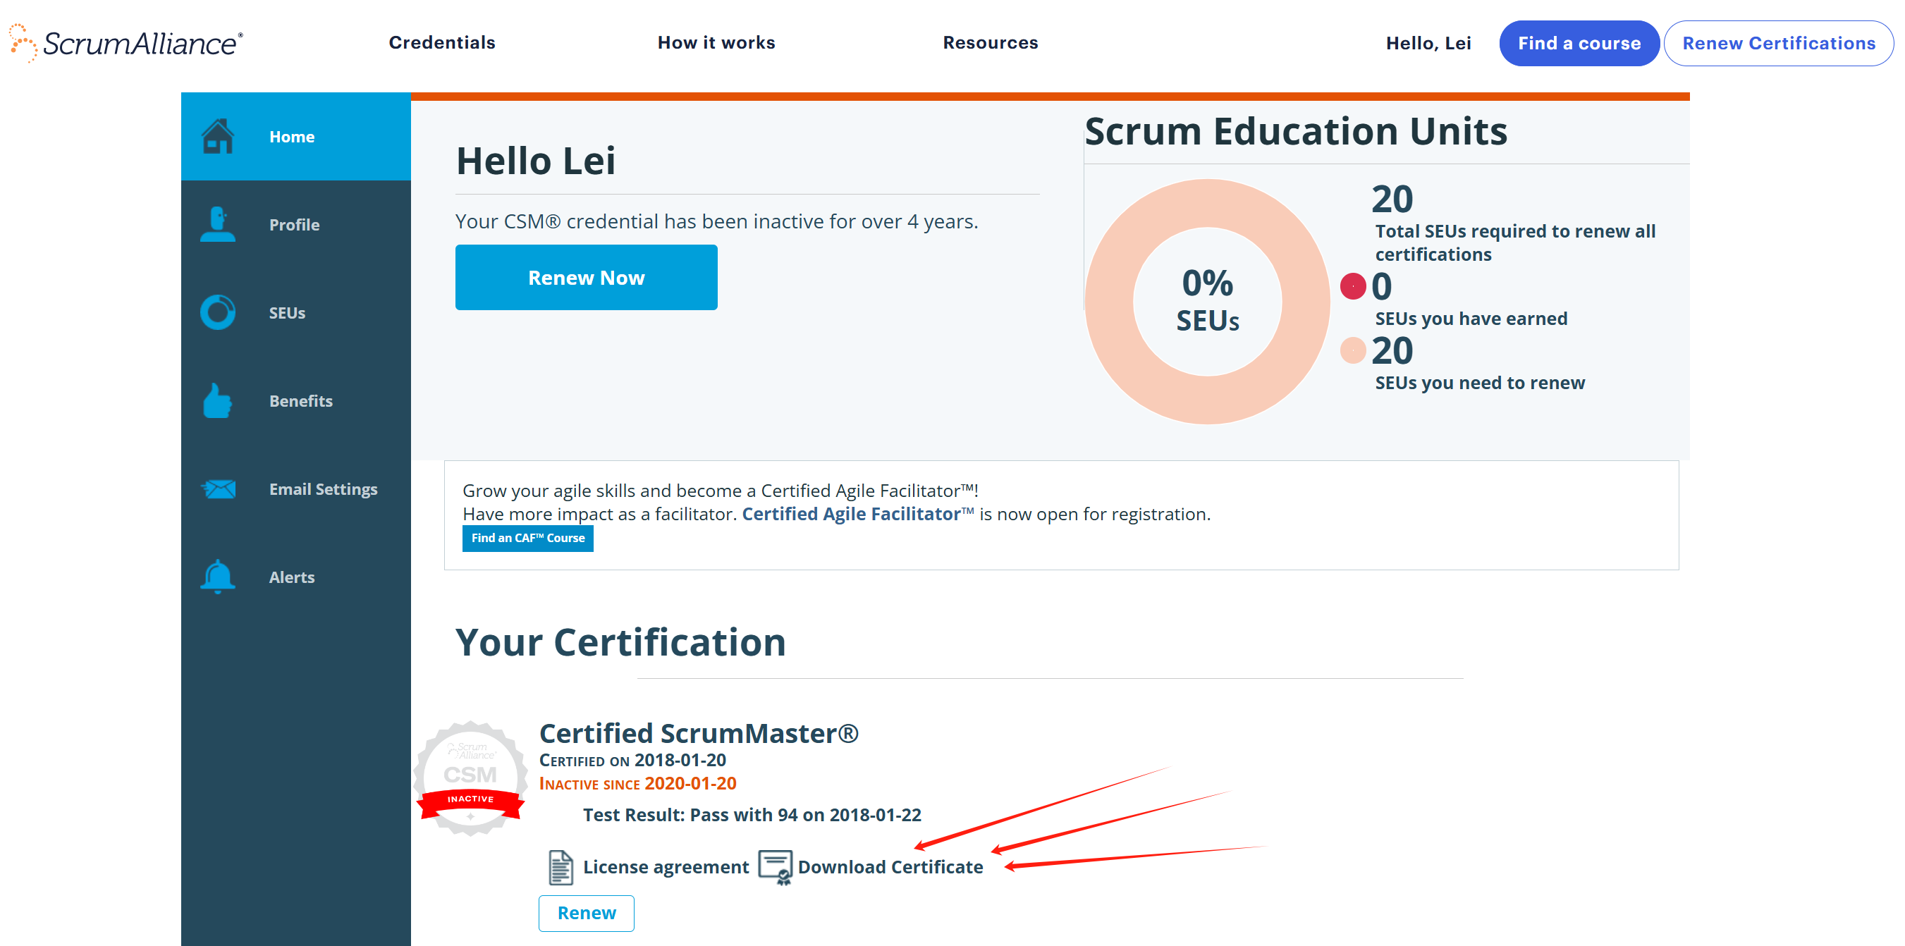Click the Email Settings envelope icon

218,489
